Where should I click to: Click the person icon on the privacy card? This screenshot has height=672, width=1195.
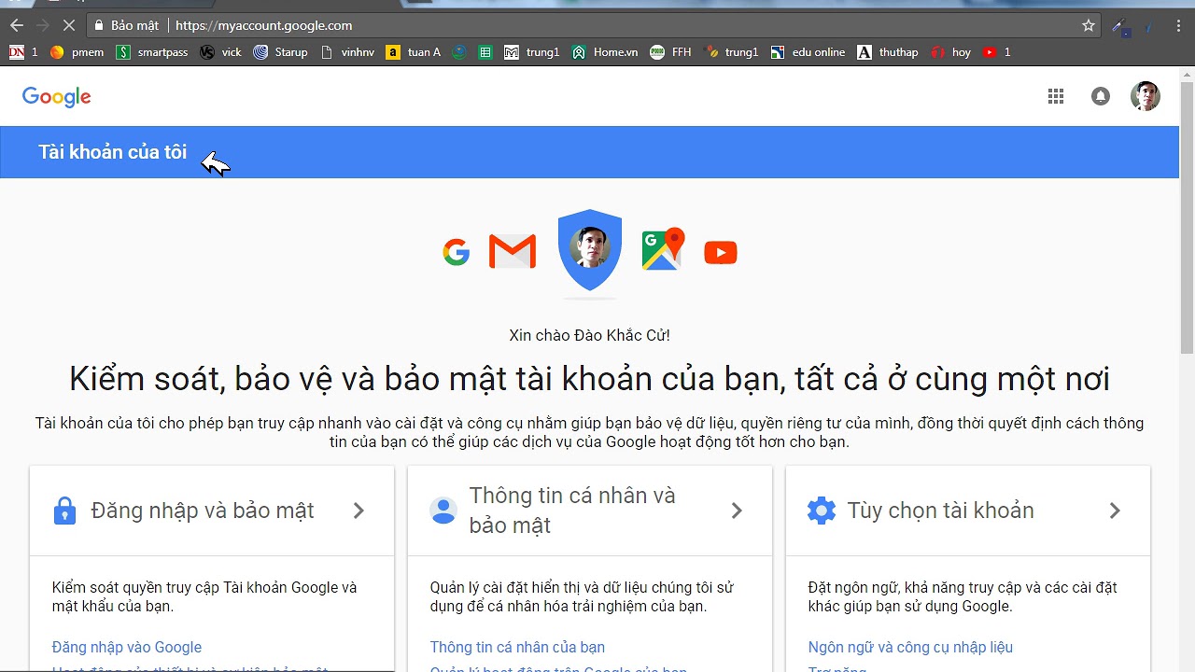(443, 511)
